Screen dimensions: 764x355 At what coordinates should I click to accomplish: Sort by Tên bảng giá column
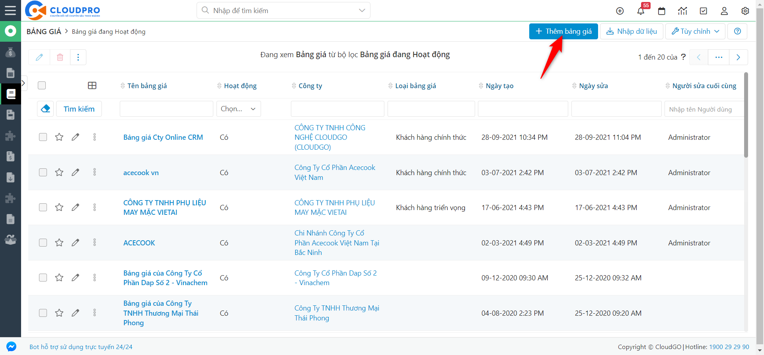click(144, 86)
